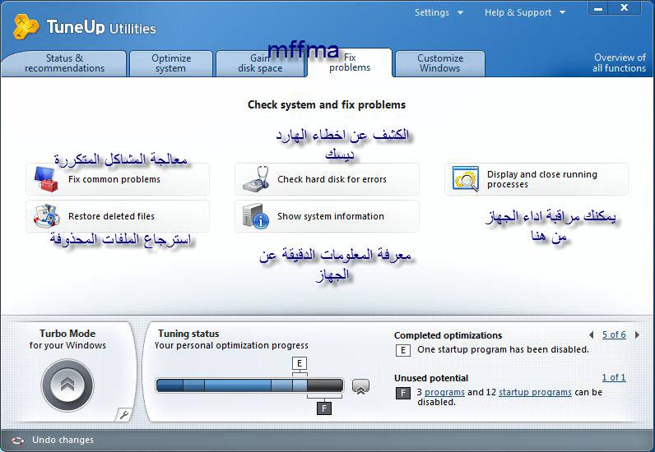Open the Help & Support dropdown

(525, 12)
